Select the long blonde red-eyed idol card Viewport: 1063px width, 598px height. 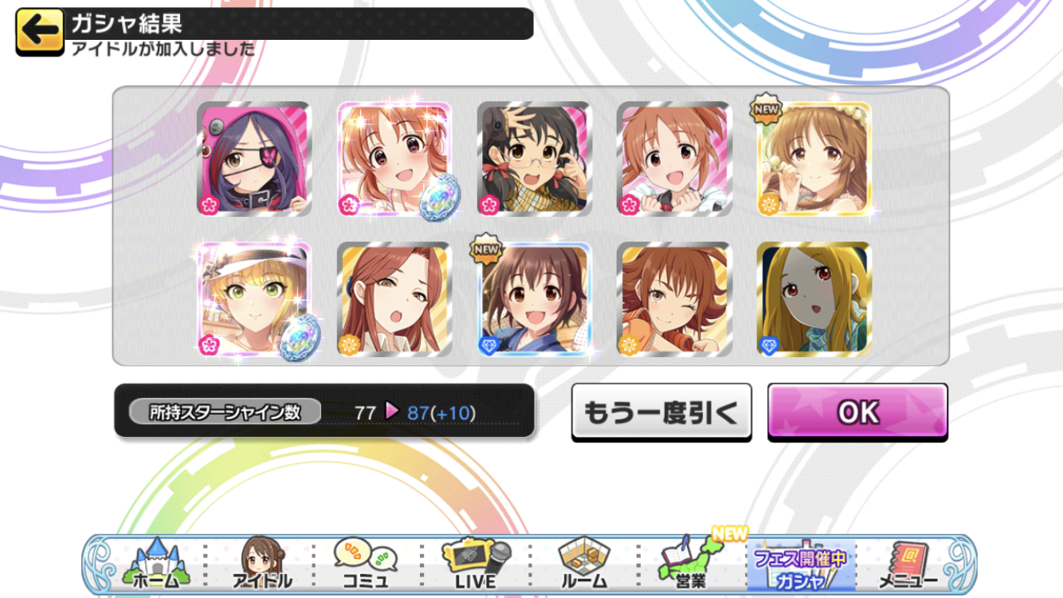[814, 299]
